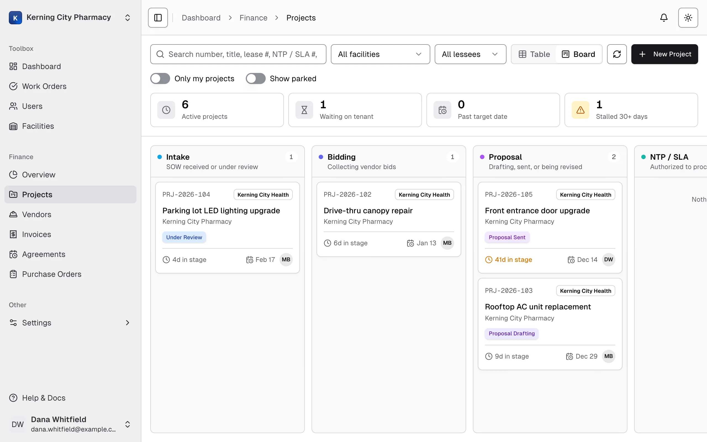Click the Finance breadcrumb link

[x=253, y=18]
